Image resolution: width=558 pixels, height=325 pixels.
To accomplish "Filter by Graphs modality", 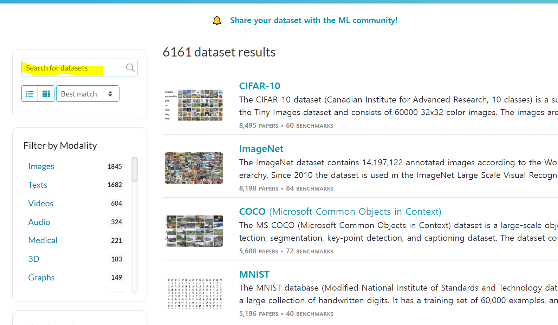I will (41, 278).
